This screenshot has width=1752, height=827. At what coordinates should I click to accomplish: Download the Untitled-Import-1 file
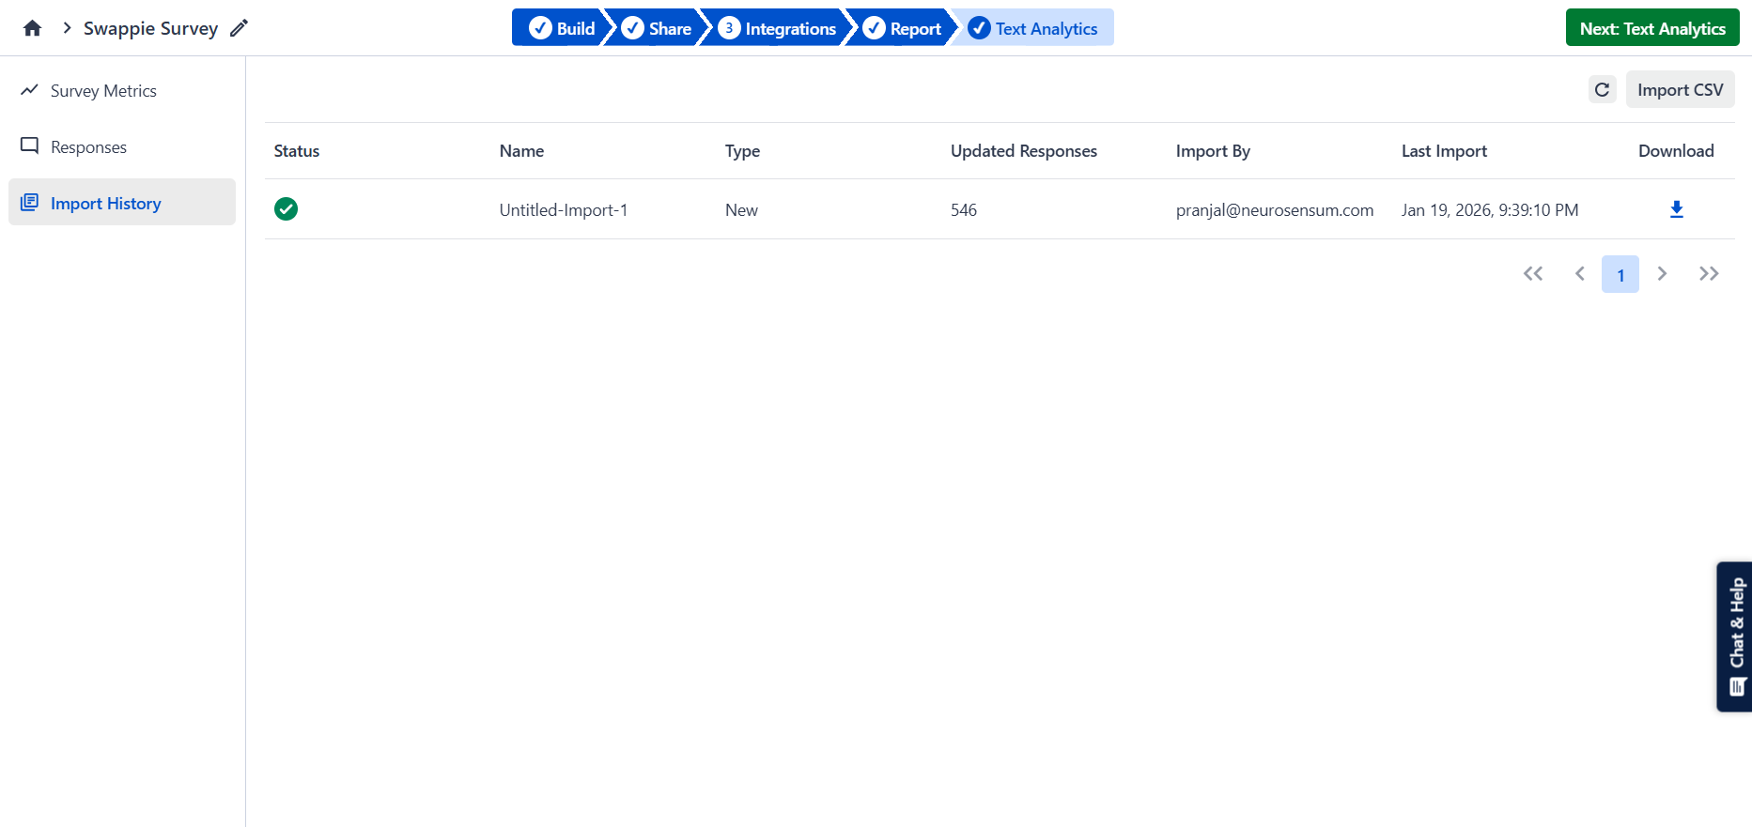1676,209
